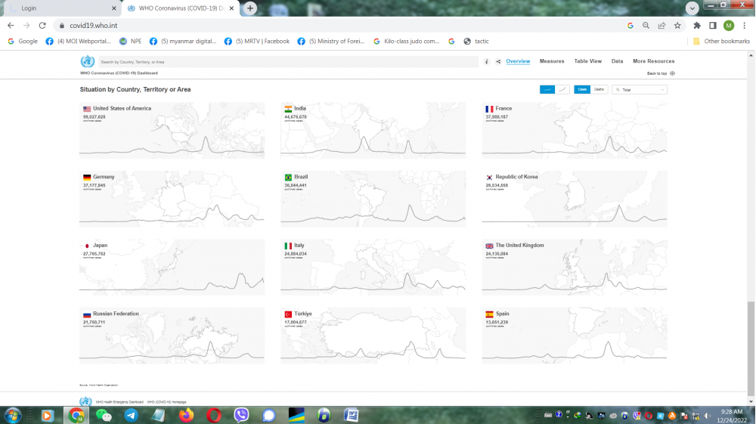
Task: Click the share icon in WHO header
Action: (x=498, y=61)
